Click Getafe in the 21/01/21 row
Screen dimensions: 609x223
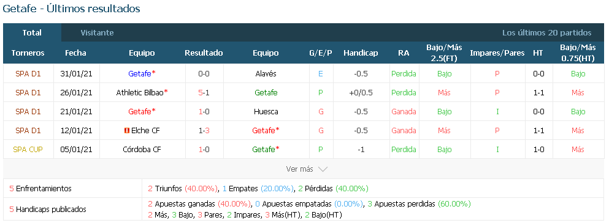[x=140, y=111]
